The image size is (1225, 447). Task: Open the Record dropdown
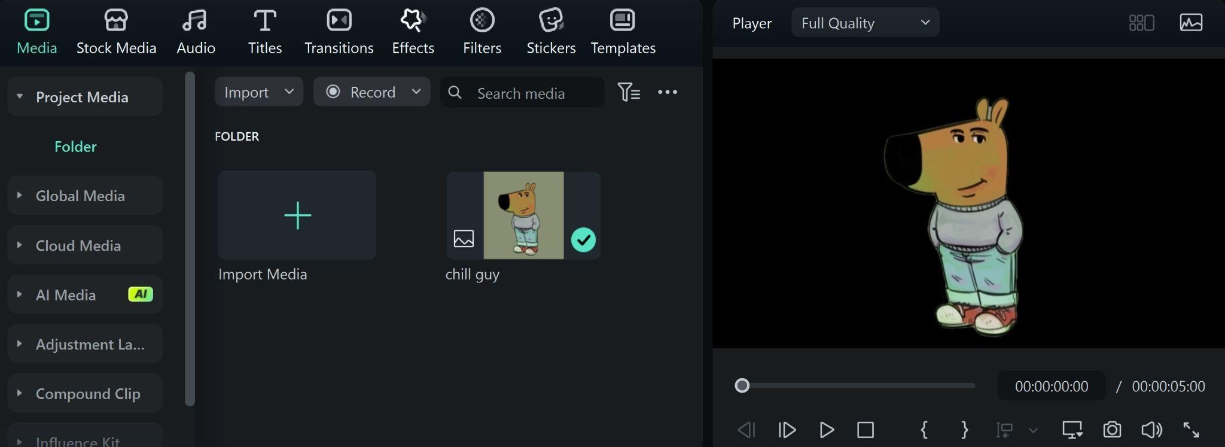click(x=372, y=92)
